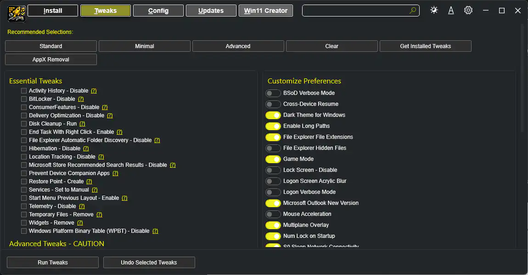Enable BSoD Verbose Mode toggle
This screenshot has height=275, width=528.
[x=273, y=93]
